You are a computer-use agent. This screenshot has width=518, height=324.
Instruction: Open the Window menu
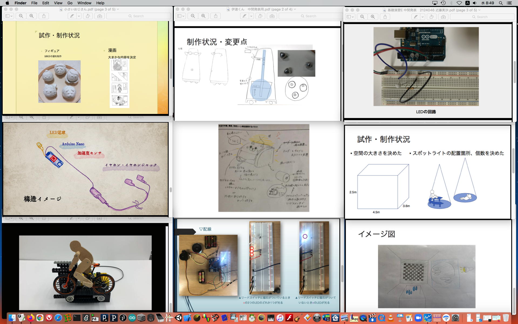click(x=84, y=3)
